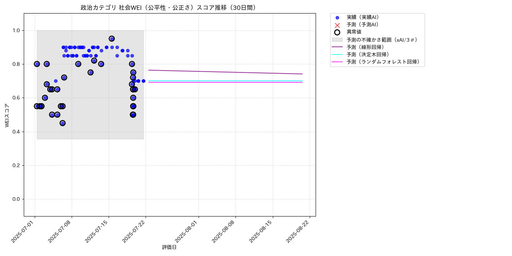Click the magenta random forest forecast line
512x256 pixels.
(225, 82)
